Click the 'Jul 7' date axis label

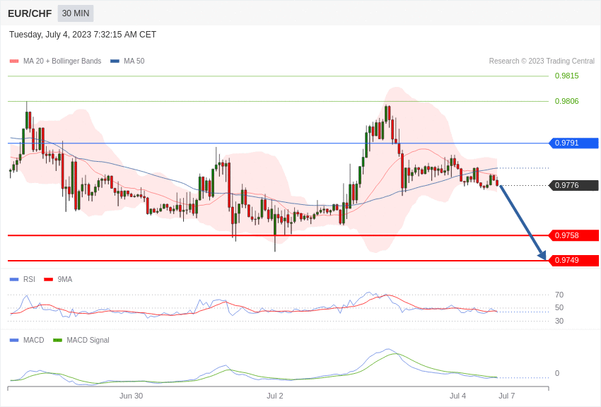click(507, 396)
